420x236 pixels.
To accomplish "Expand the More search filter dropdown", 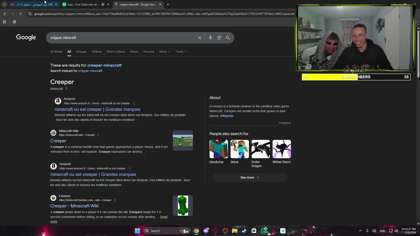I will point(164,51).
